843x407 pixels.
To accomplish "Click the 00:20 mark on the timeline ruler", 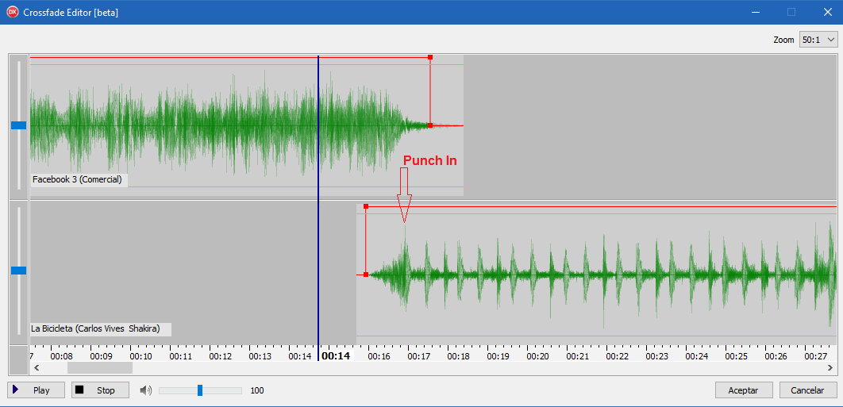I will tap(537, 356).
